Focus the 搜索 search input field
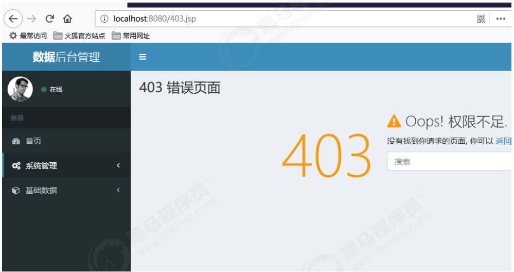 coord(449,161)
